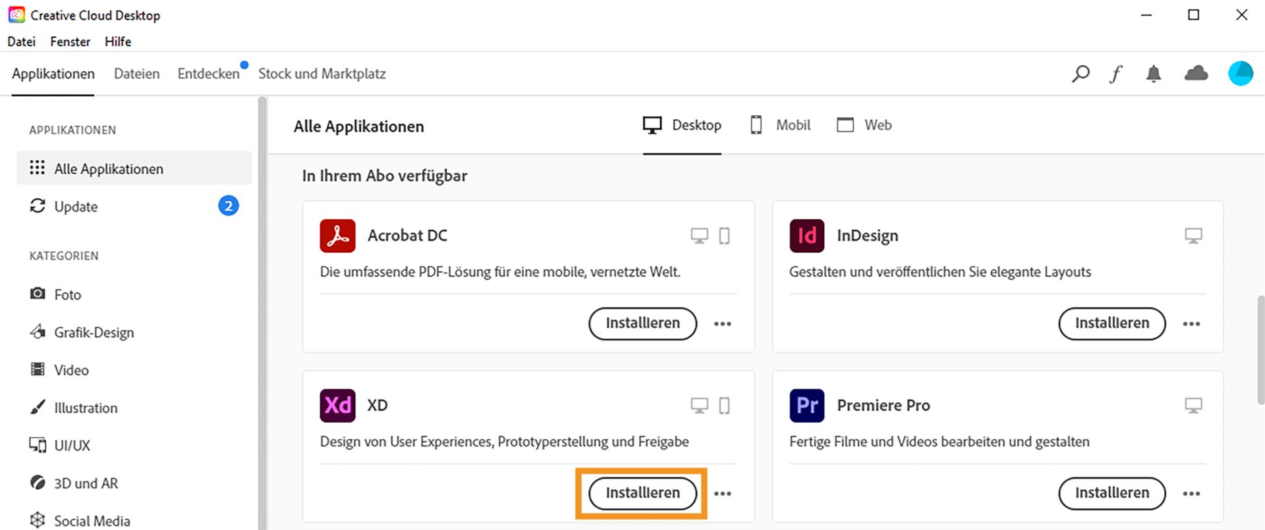
Task: Install XD
Action: click(642, 493)
